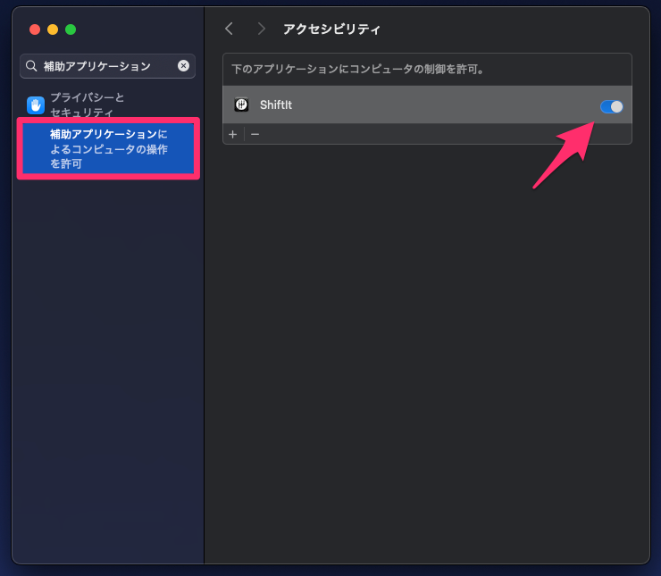Enter full screen with the green button

click(71, 29)
